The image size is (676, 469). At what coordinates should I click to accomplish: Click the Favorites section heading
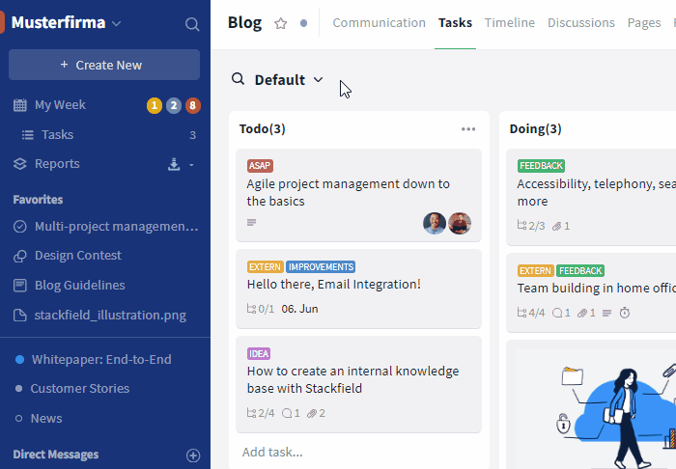coord(38,200)
